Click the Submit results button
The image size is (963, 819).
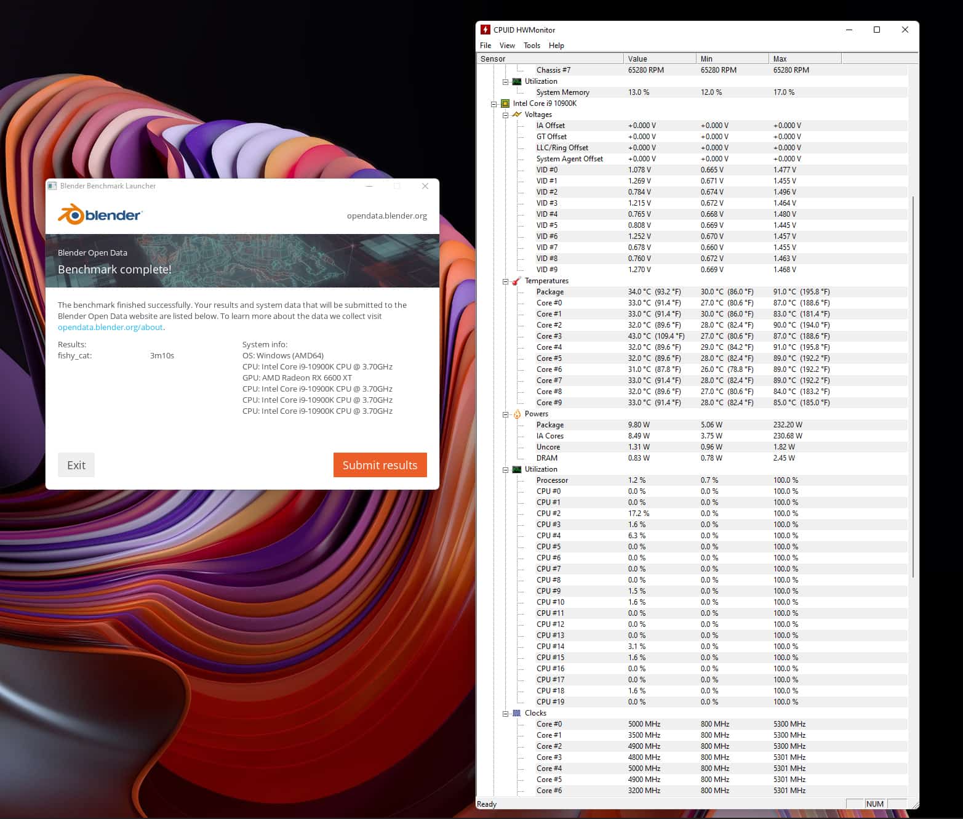[x=380, y=465]
